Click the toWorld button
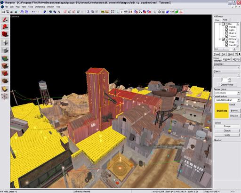Viewport: 241px width, 193px height. point(227,59)
